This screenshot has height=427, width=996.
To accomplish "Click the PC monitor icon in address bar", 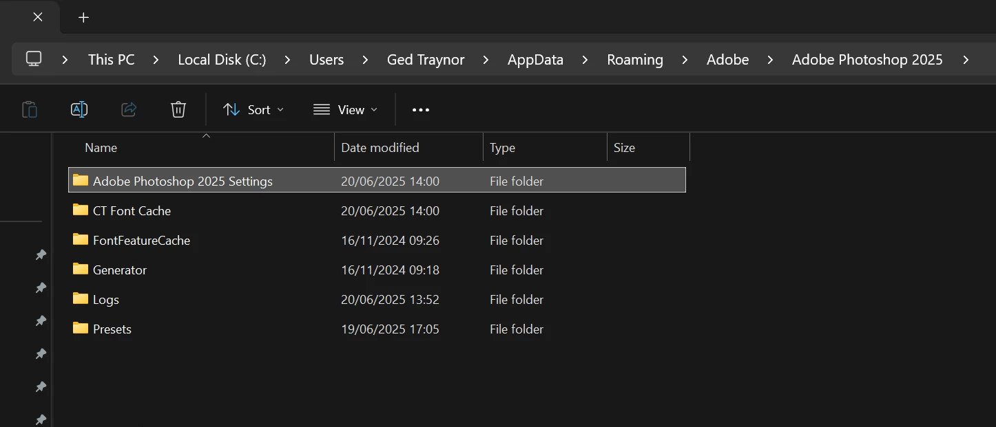I will point(34,59).
